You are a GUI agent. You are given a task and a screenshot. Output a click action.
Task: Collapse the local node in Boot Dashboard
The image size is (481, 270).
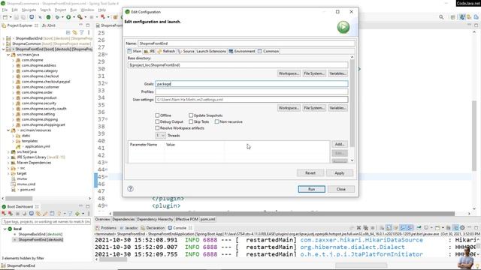tap(5, 229)
